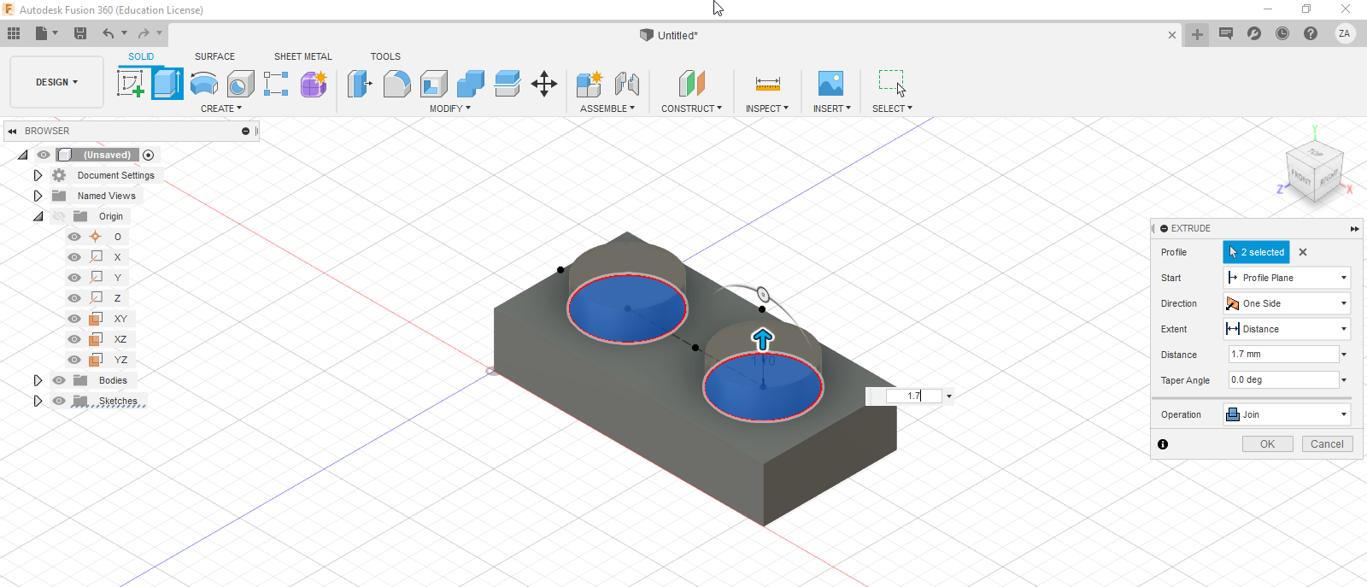Toggle visibility of the Y axis
Viewport: 1367px width, 587px height.
click(74, 278)
